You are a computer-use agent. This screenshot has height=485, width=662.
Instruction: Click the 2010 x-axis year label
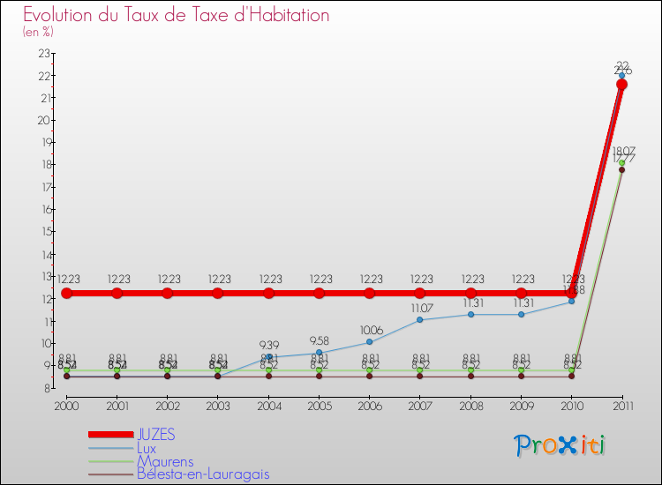click(572, 406)
